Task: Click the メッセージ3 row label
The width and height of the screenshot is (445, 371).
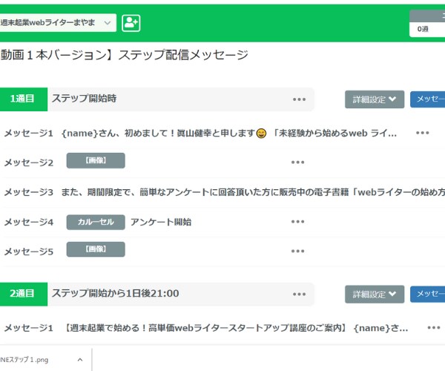Action: click(29, 192)
